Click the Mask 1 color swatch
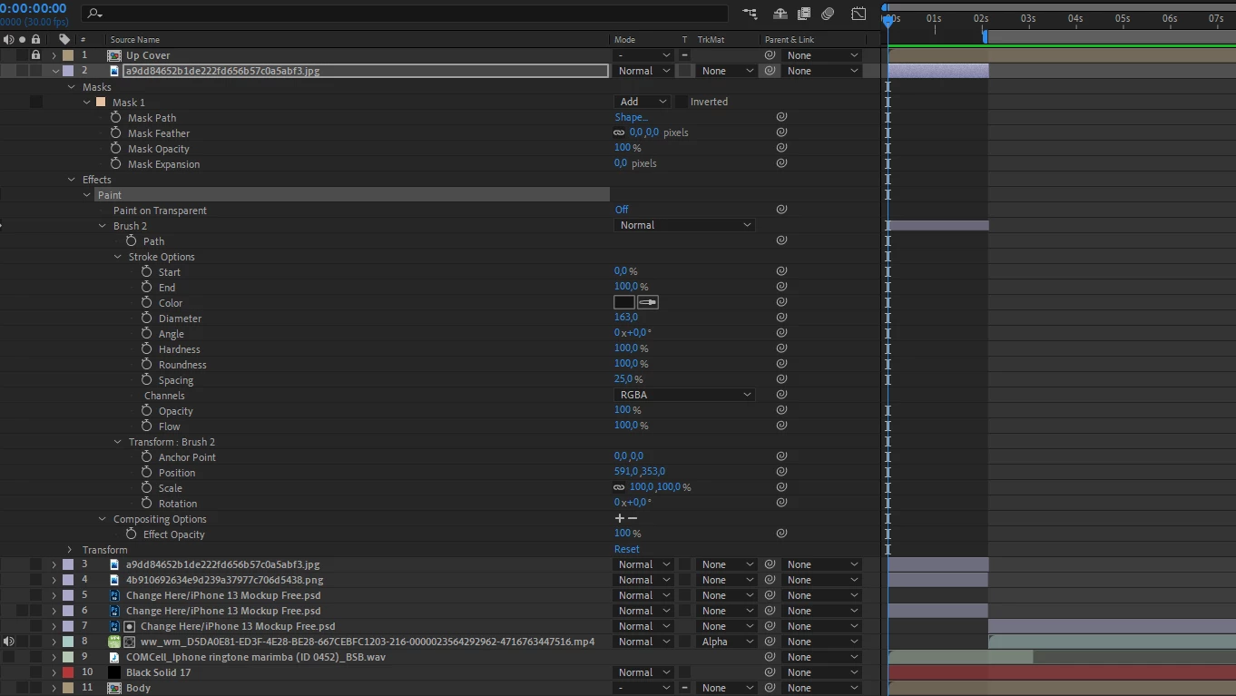The height and width of the screenshot is (696, 1236). tap(101, 102)
